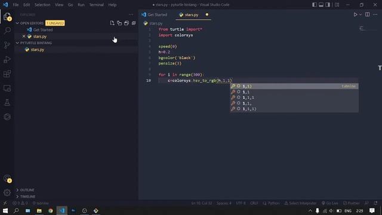Toggle the primary side bar layout icon
Image resolution: width=382 pixels, height=215 pixels.
point(315,5)
